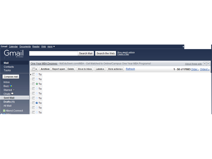Switch to Tasks
212x159 pixels.
(x=7, y=70)
